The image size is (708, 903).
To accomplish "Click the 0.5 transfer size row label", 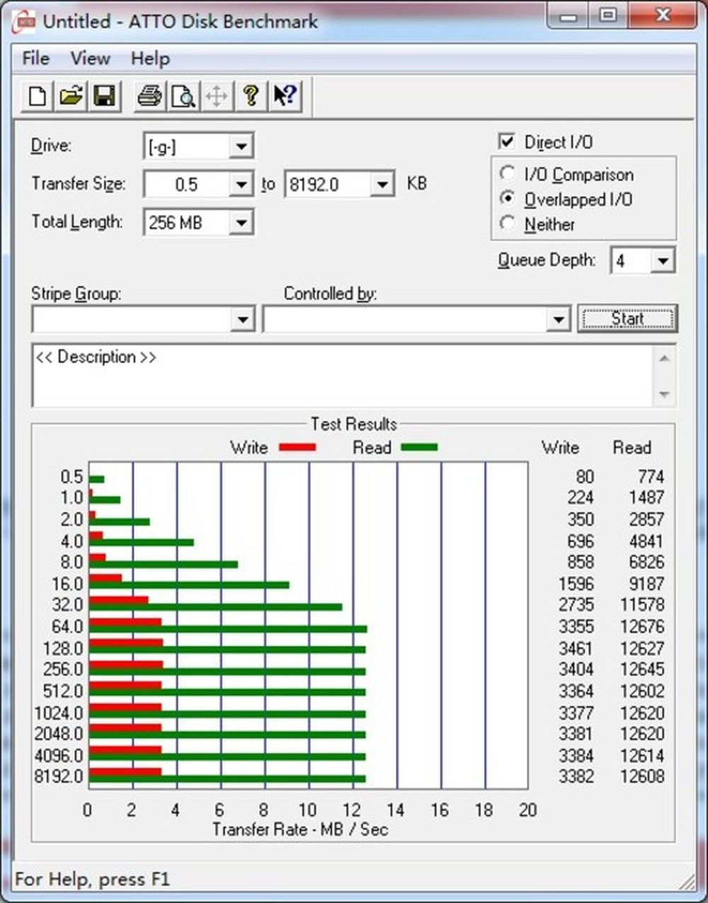I will coord(72,477).
